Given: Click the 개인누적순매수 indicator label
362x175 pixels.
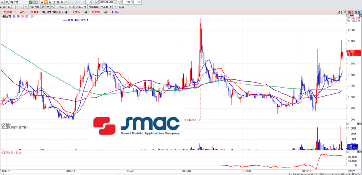Looking at the screenshot, I should coord(11,153).
